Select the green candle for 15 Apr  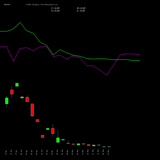point(7,101)
